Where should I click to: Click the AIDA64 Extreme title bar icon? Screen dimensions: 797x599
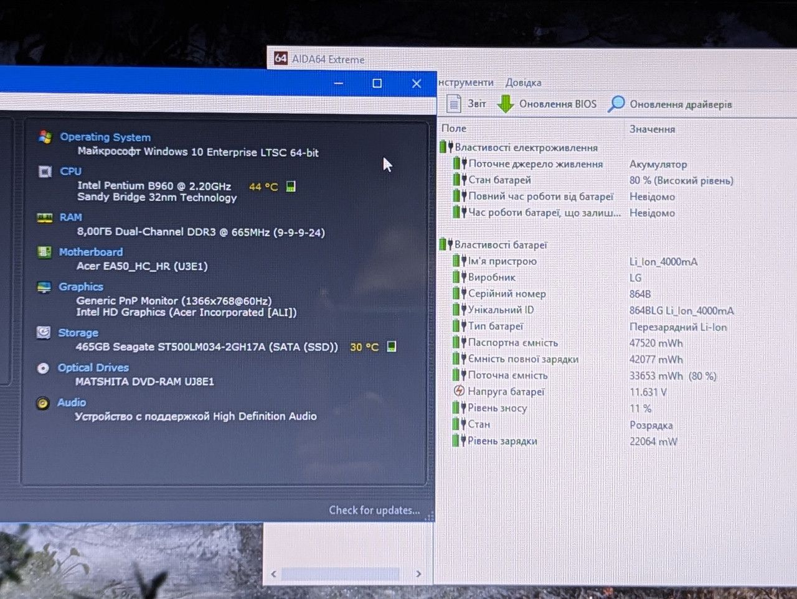[281, 58]
